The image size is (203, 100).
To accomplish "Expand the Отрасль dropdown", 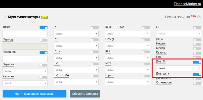I will tap(25, 71).
